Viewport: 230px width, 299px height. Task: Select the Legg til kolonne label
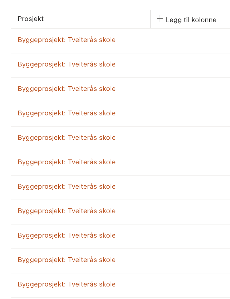[191, 20]
